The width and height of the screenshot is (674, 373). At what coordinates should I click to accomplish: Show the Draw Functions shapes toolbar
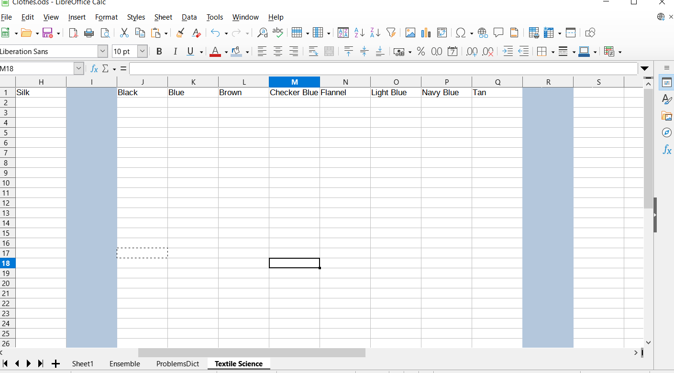(590, 33)
